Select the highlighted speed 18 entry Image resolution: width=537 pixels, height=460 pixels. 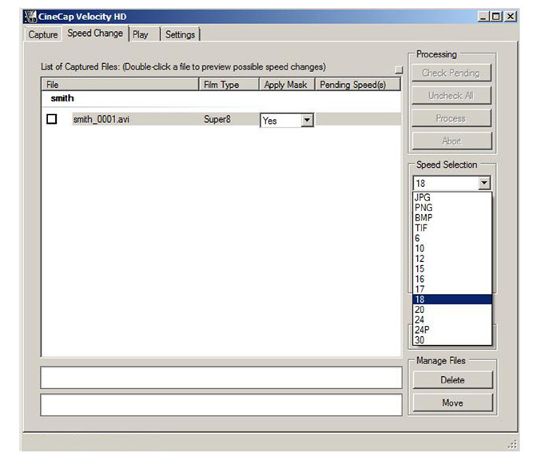[452, 299]
